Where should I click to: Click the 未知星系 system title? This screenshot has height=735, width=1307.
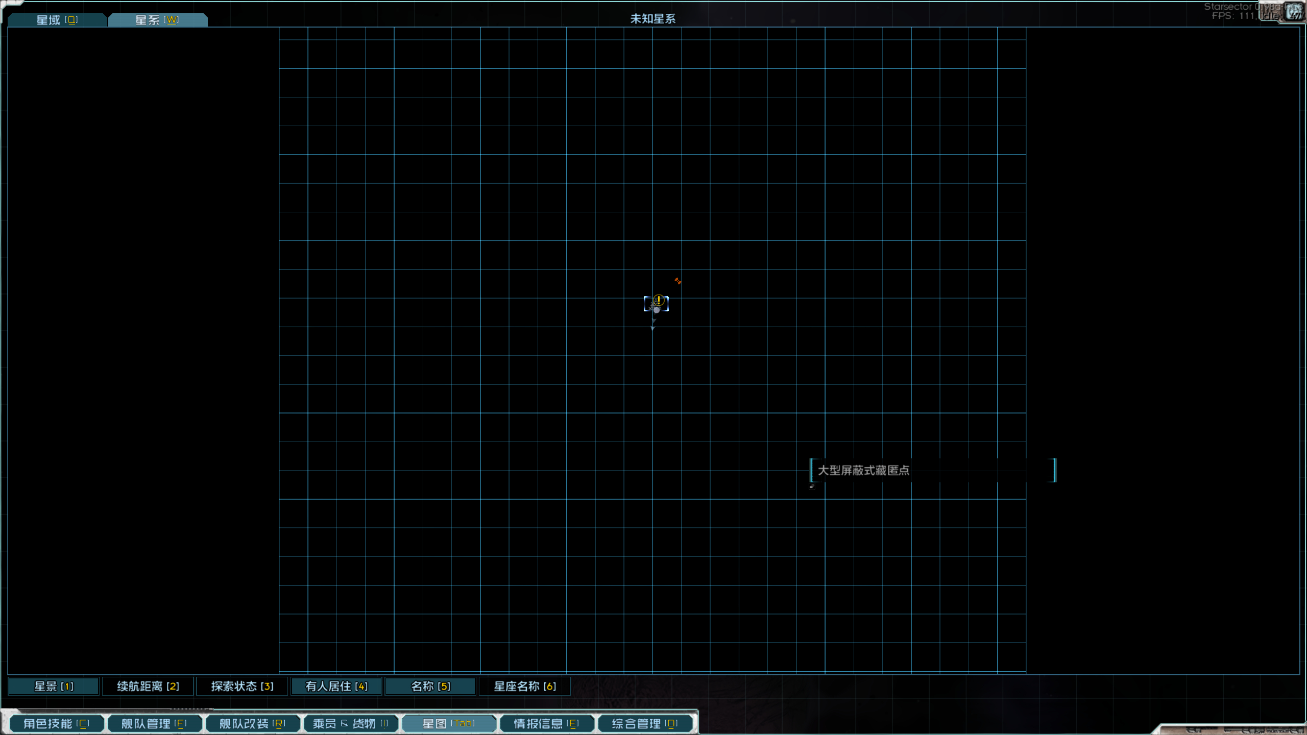[652, 19]
